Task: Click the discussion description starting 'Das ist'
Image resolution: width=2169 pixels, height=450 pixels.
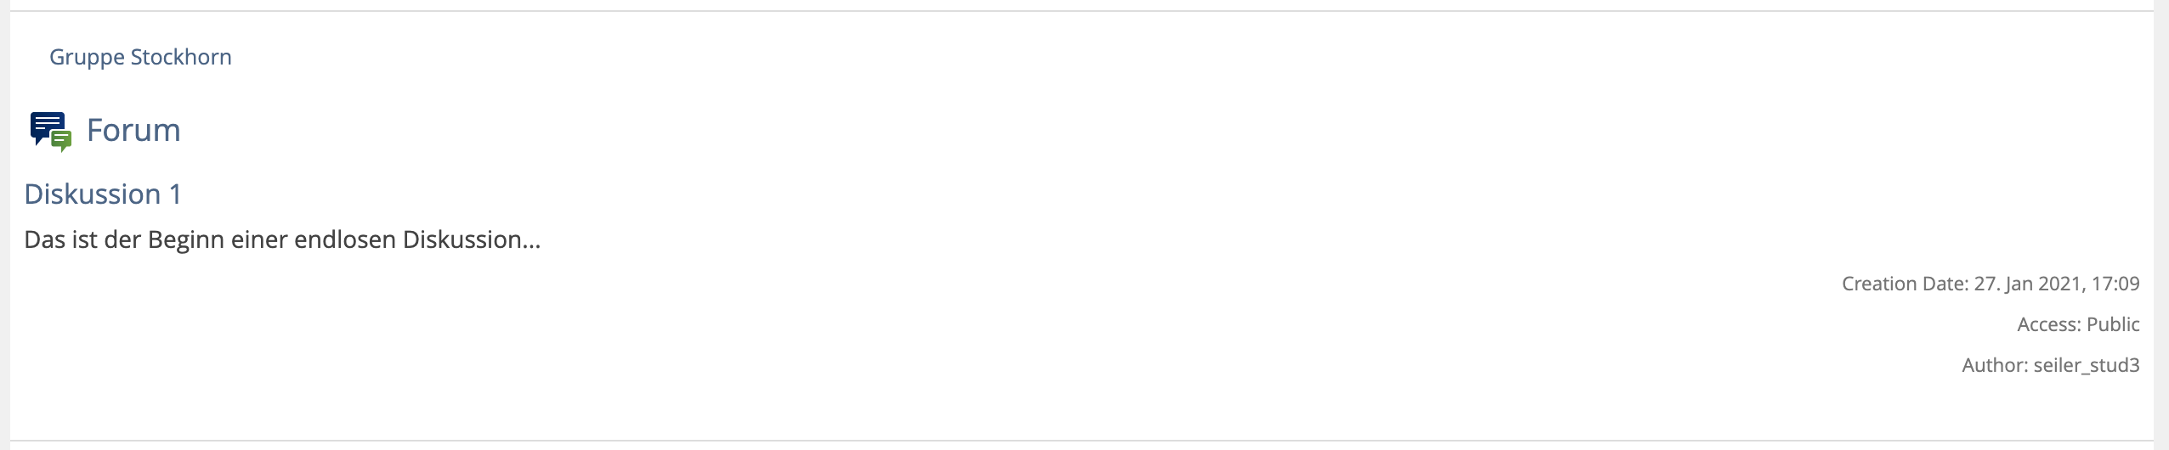Action: tap(282, 239)
